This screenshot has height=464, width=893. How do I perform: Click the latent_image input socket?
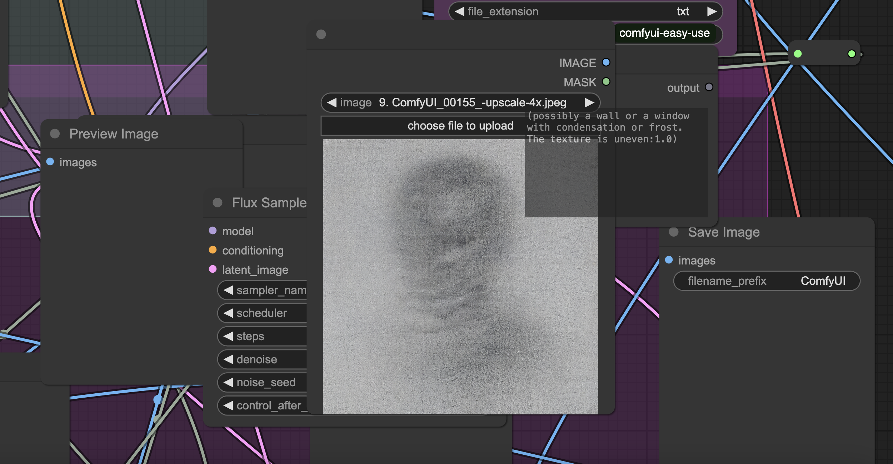coord(213,269)
